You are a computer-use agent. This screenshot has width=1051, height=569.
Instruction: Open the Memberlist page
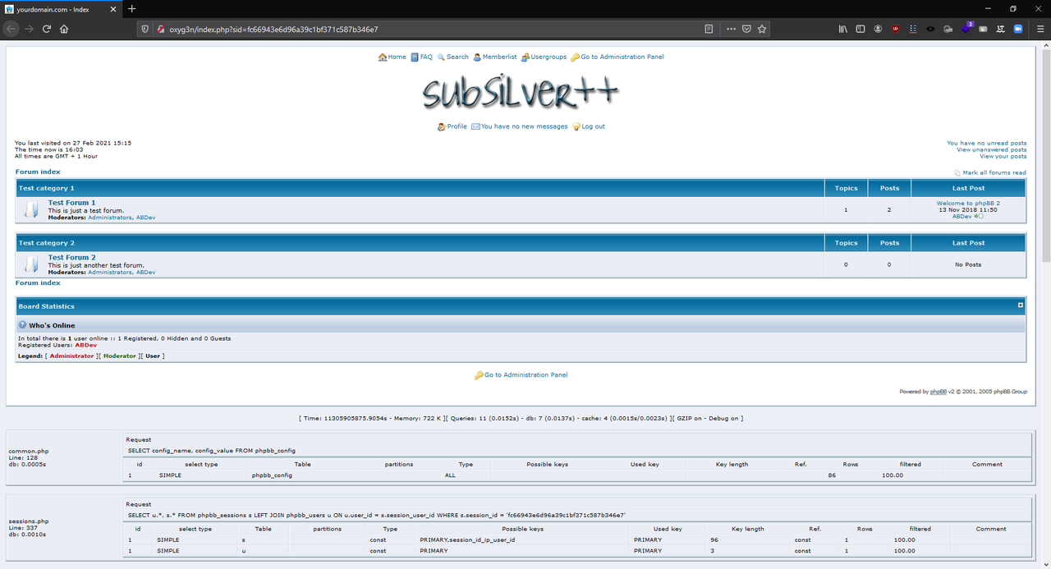pyautogui.click(x=499, y=57)
